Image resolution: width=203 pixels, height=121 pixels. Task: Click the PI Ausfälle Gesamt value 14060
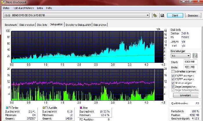point(69,119)
